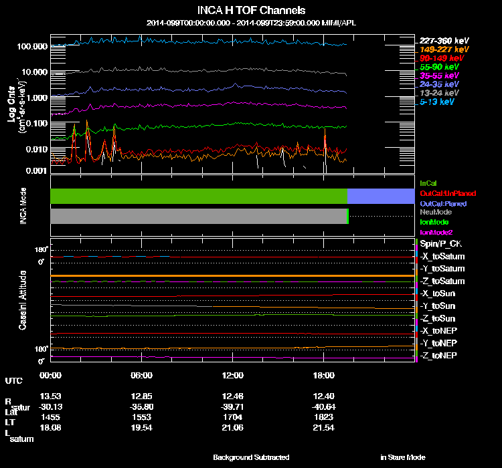Pick the '35-55 keV' legend entry
Viewport: 502px width, 468px height.
pyautogui.click(x=439, y=76)
